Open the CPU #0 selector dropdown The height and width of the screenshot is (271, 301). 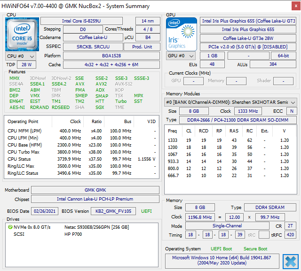pyautogui.click(x=21, y=56)
